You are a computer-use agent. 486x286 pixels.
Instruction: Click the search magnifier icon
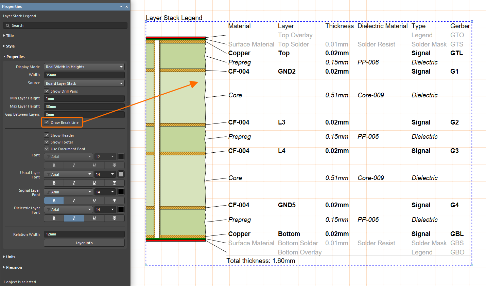click(x=8, y=25)
